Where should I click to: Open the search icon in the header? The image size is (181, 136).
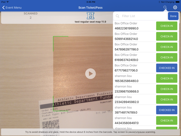165,8
